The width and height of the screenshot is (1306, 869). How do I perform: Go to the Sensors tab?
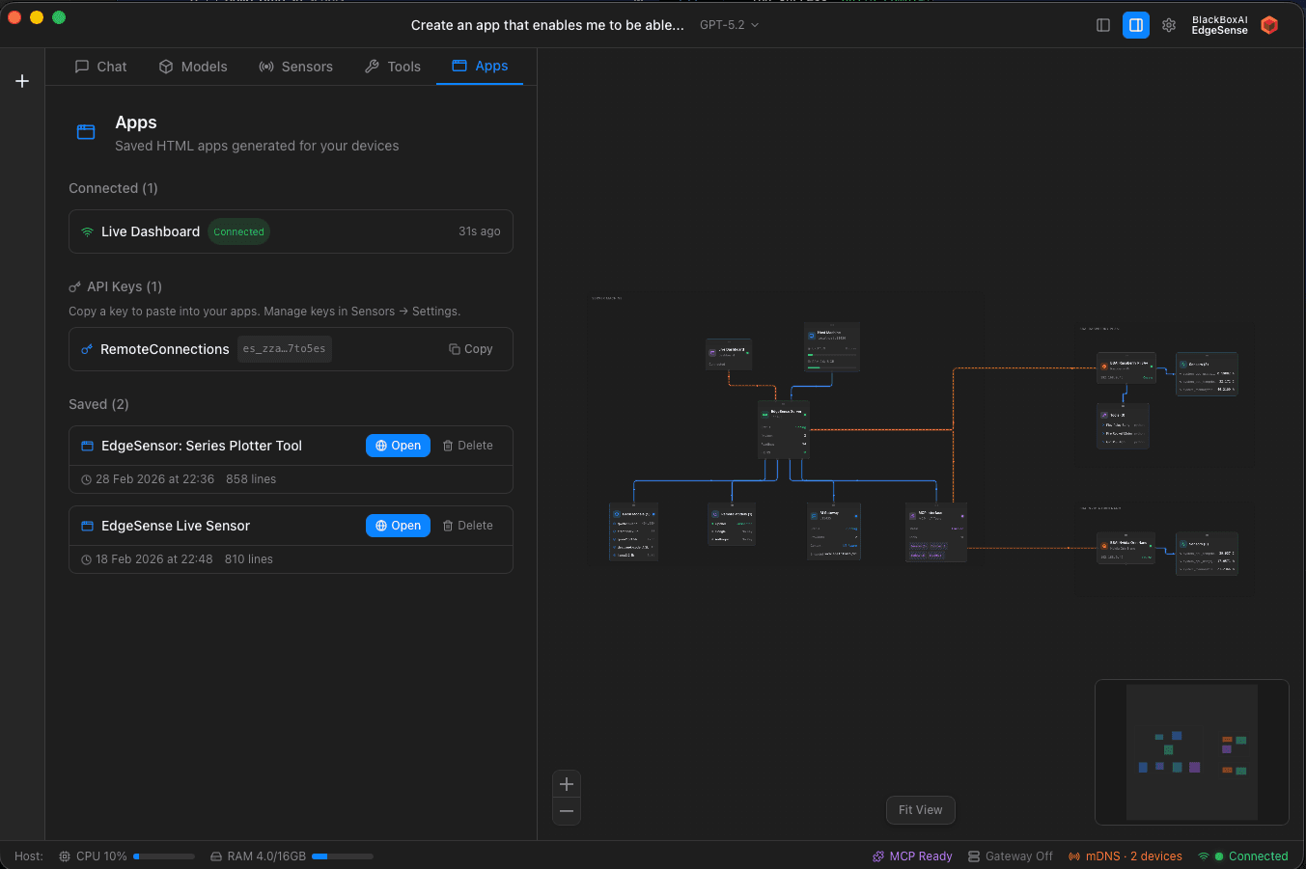(295, 67)
